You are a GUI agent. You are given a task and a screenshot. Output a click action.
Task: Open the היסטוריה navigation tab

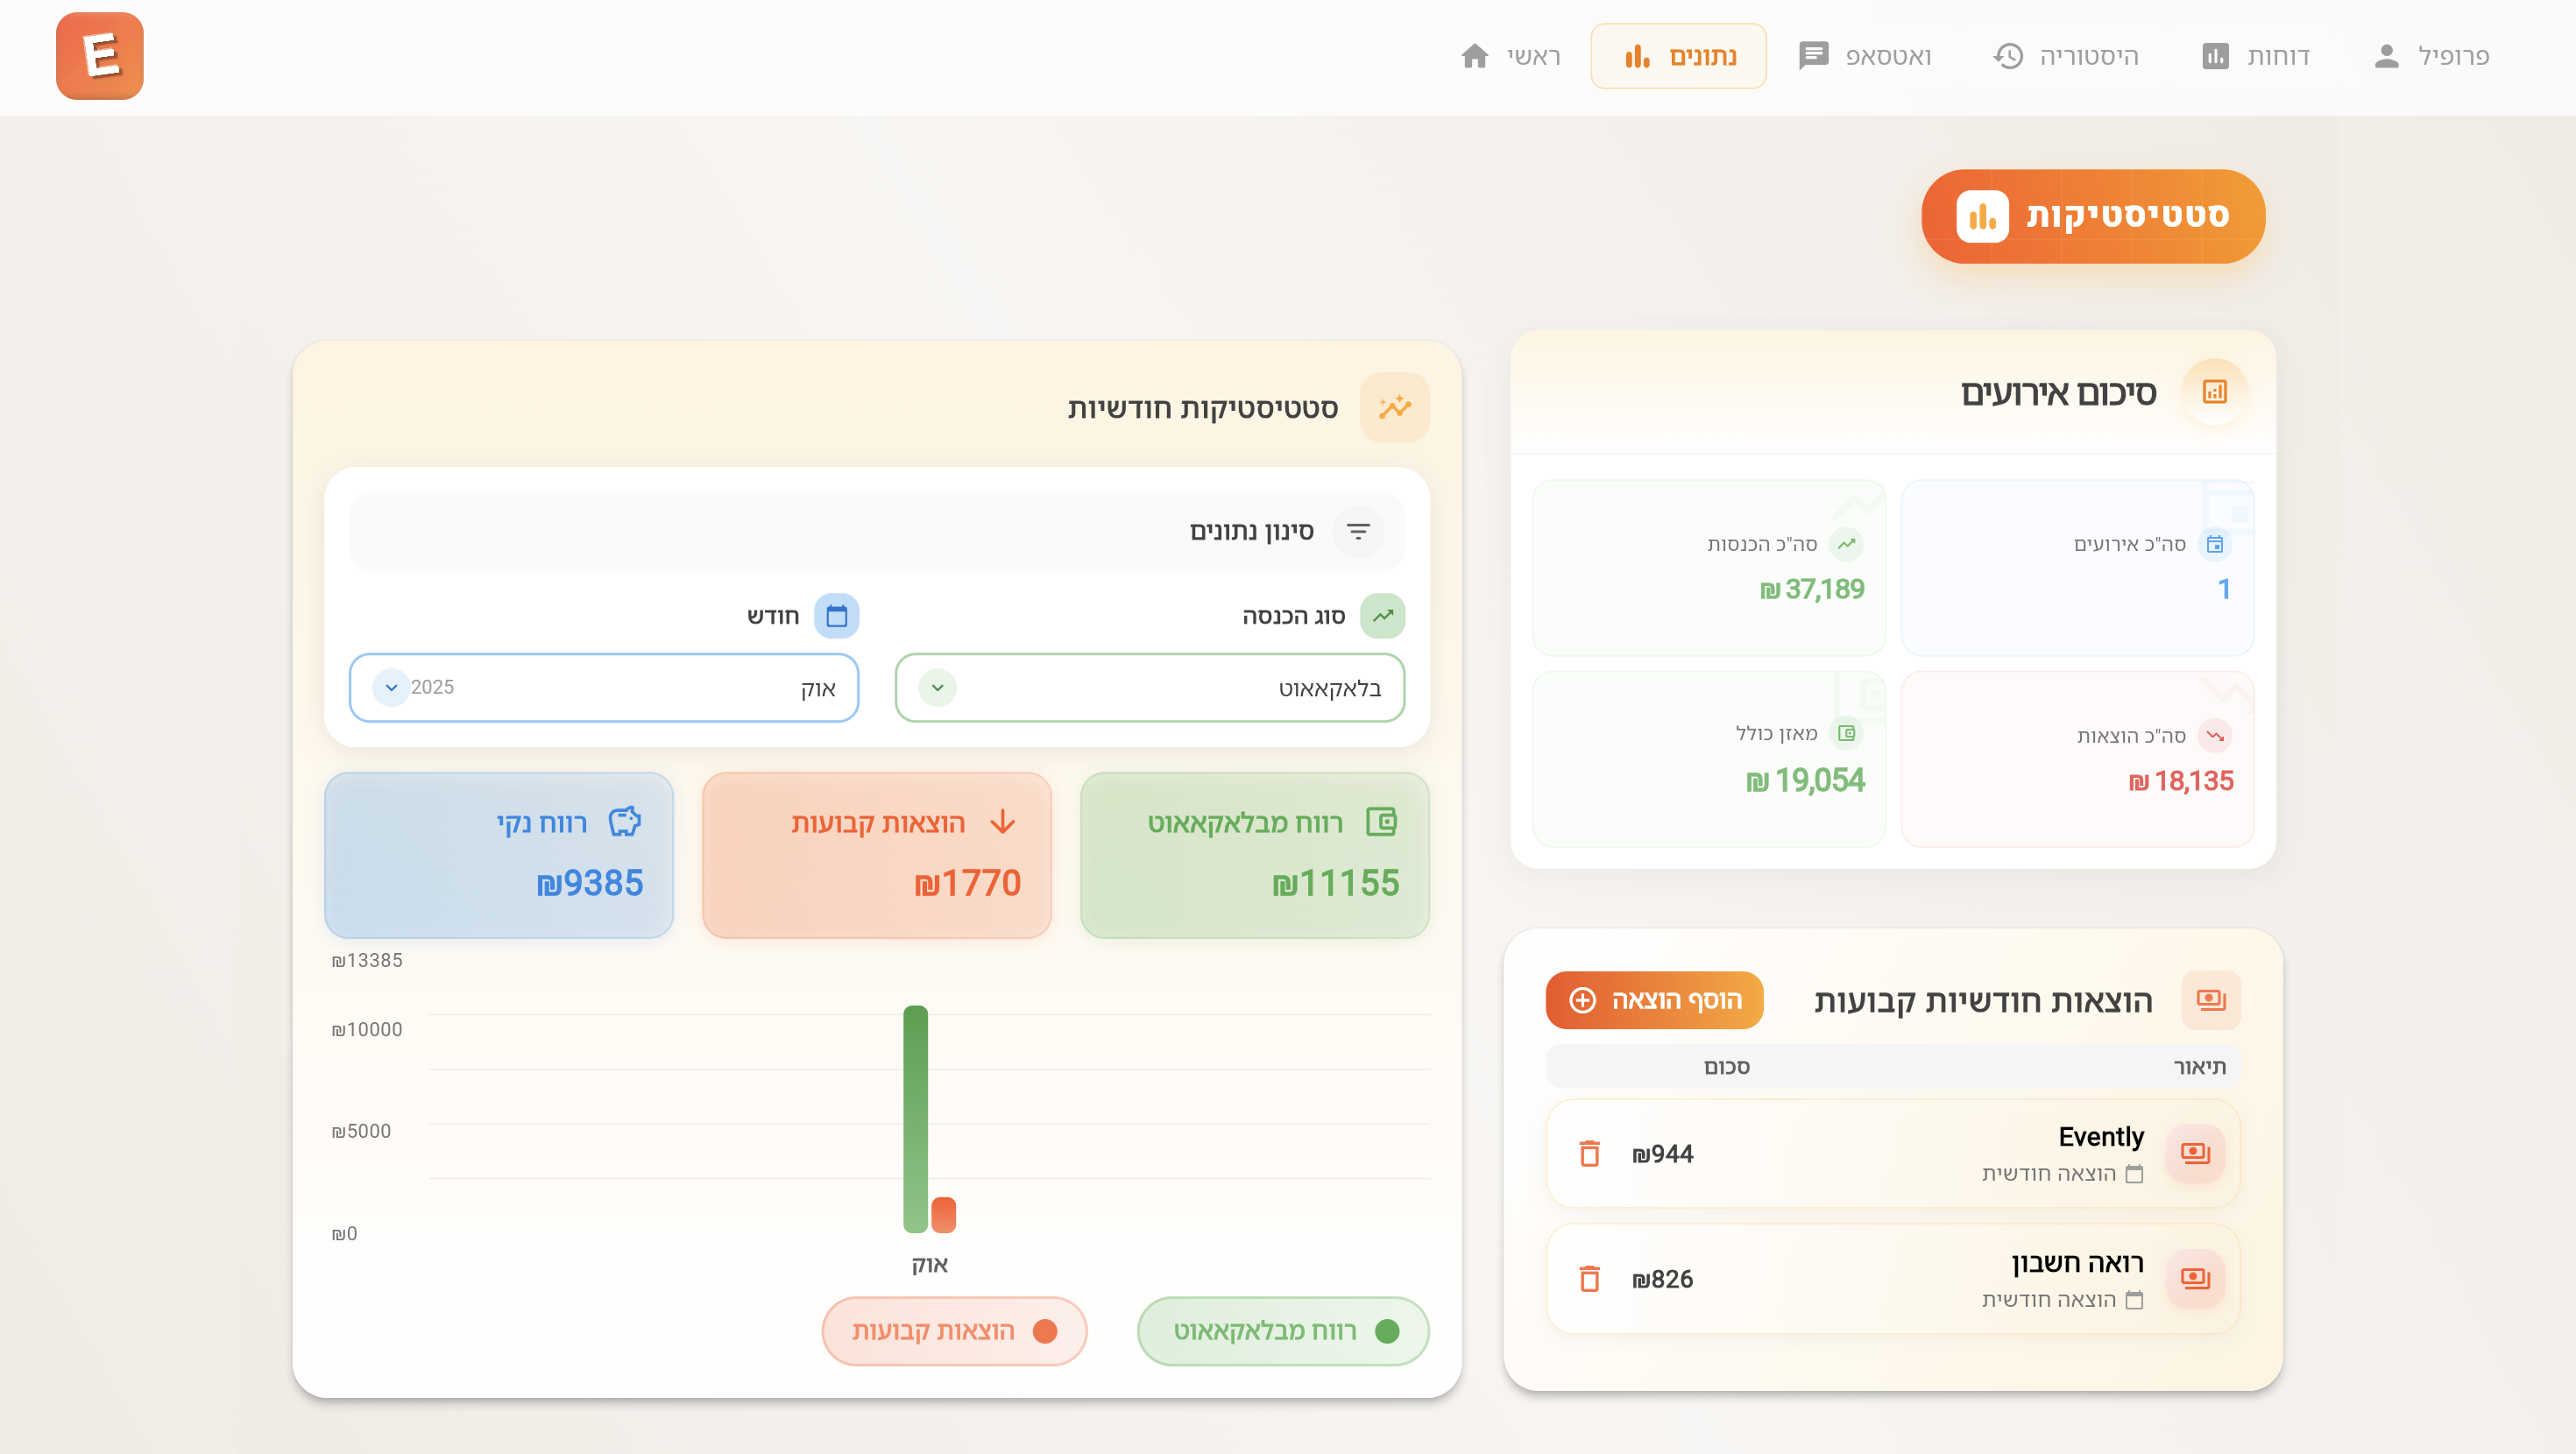pyautogui.click(x=2066, y=56)
